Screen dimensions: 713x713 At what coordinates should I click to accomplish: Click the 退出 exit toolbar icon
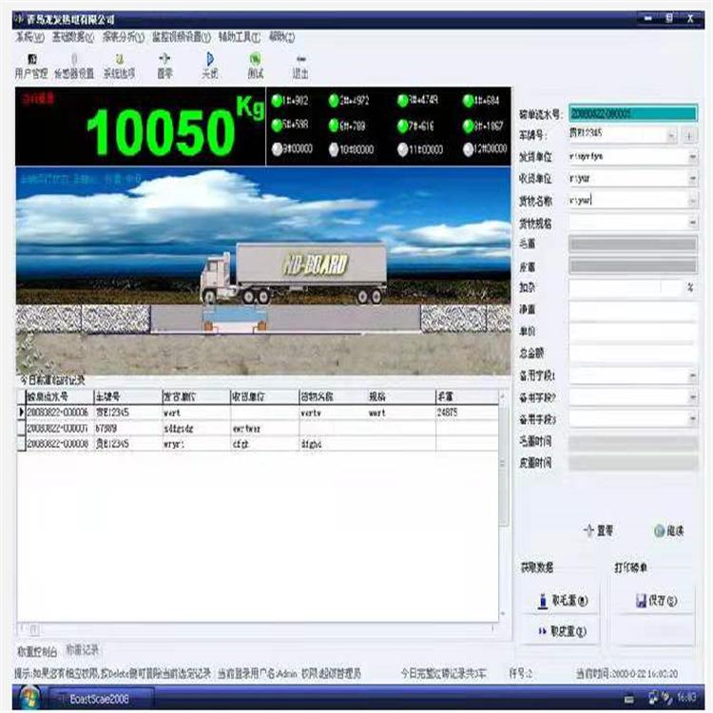point(300,65)
